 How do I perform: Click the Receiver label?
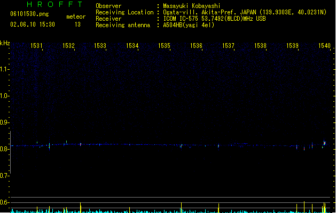[108, 19]
